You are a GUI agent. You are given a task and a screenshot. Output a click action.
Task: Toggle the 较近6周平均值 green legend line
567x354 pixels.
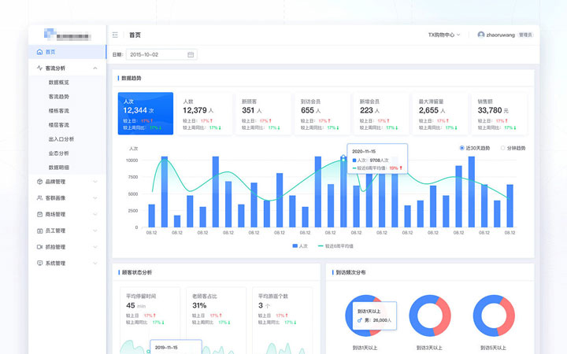321,246
